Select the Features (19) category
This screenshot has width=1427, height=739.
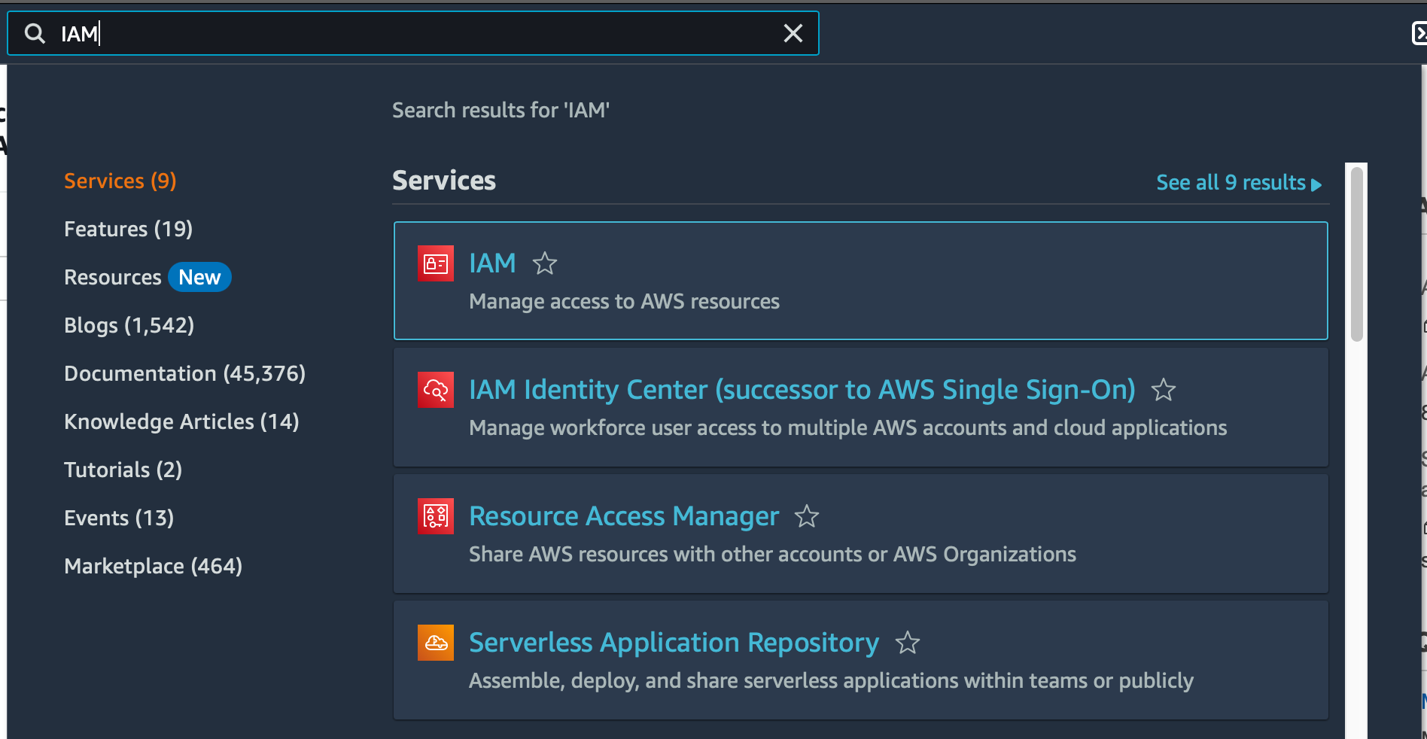pos(128,229)
